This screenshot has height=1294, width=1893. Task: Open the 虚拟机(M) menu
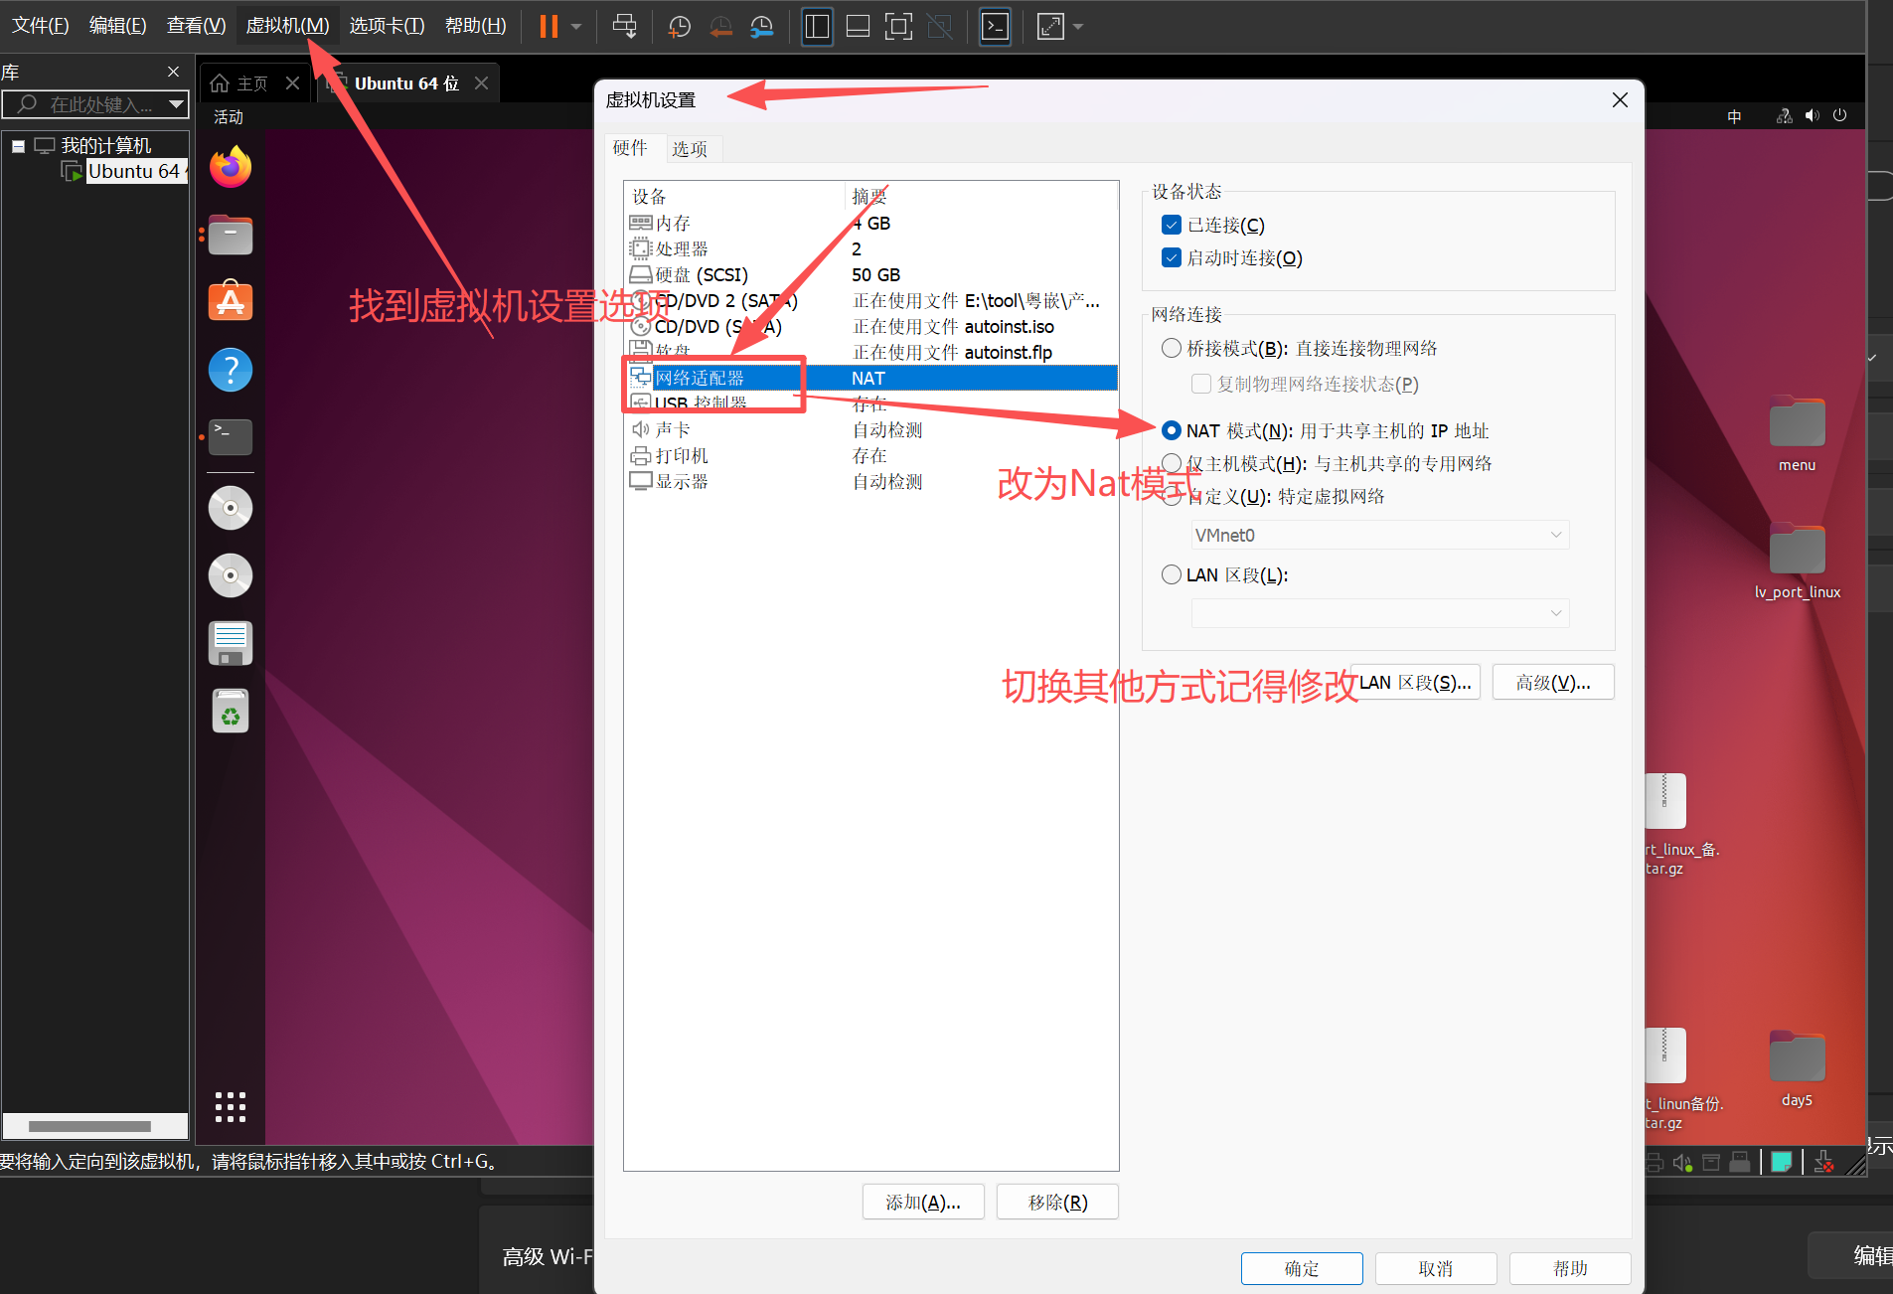(x=287, y=26)
